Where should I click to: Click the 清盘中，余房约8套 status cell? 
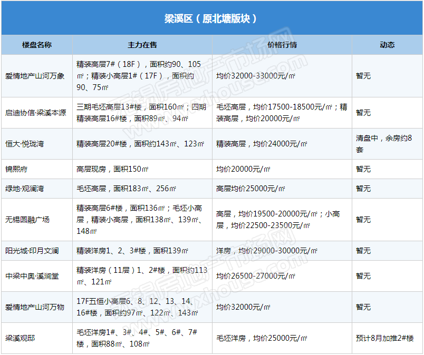(x=387, y=144)
